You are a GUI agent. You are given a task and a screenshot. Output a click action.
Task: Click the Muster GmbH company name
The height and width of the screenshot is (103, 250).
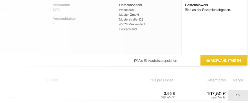(129, 15)
